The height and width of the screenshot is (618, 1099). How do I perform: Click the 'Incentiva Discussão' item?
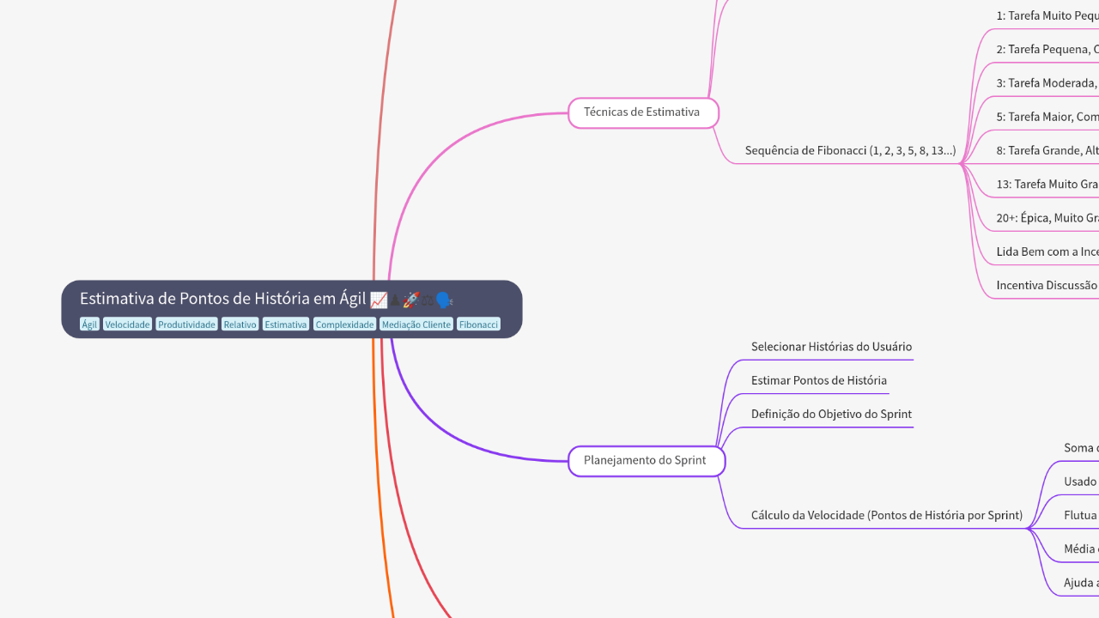pos(1047,285)
